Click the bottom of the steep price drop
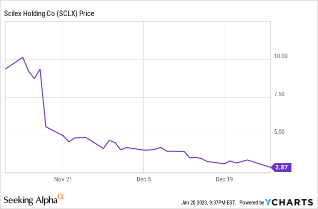The image size is (318, 209). pos(46,126)
